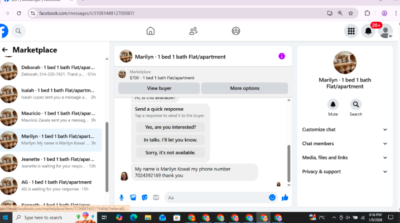Open Jeanette conversation in list
Image resolution: width=400 pixels, height=223 pixels.
tap(51, 163)
